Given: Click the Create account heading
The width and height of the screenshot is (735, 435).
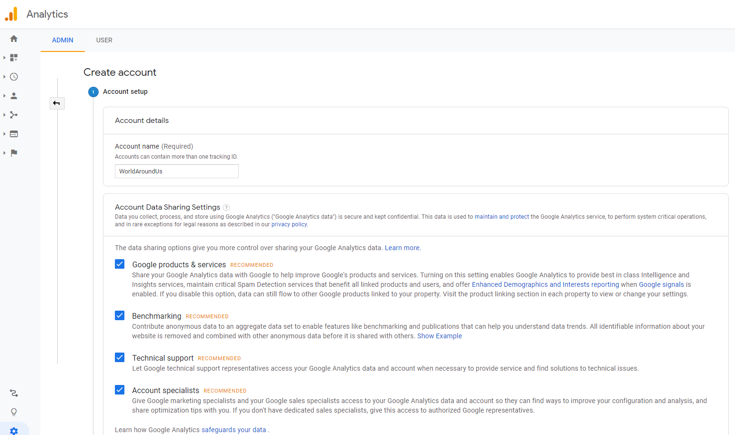Looking at the screenshot, I should pos(120,72).
